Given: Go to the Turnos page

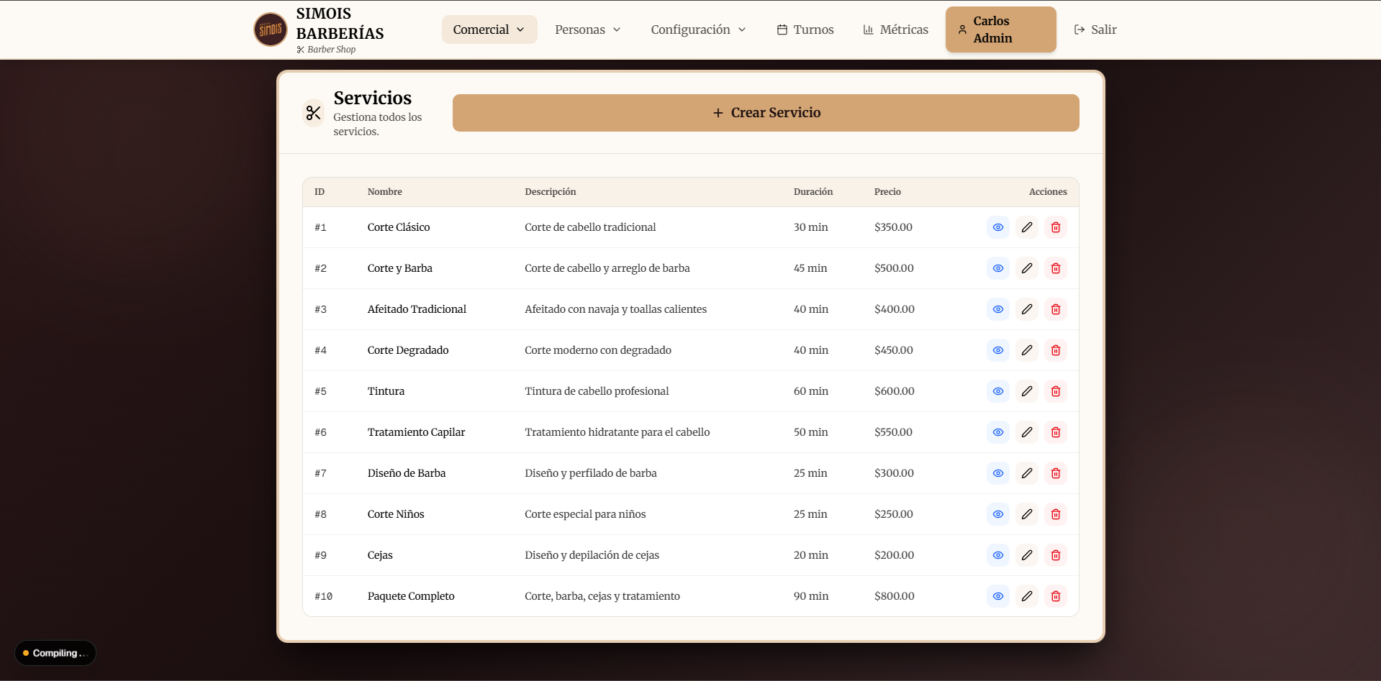Looking at the screenshot, I should 805,29.
